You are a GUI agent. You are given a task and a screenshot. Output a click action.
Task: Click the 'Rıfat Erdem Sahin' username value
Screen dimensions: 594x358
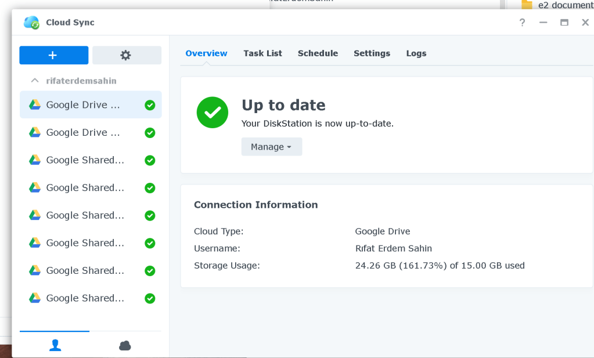tap(394, 248)
